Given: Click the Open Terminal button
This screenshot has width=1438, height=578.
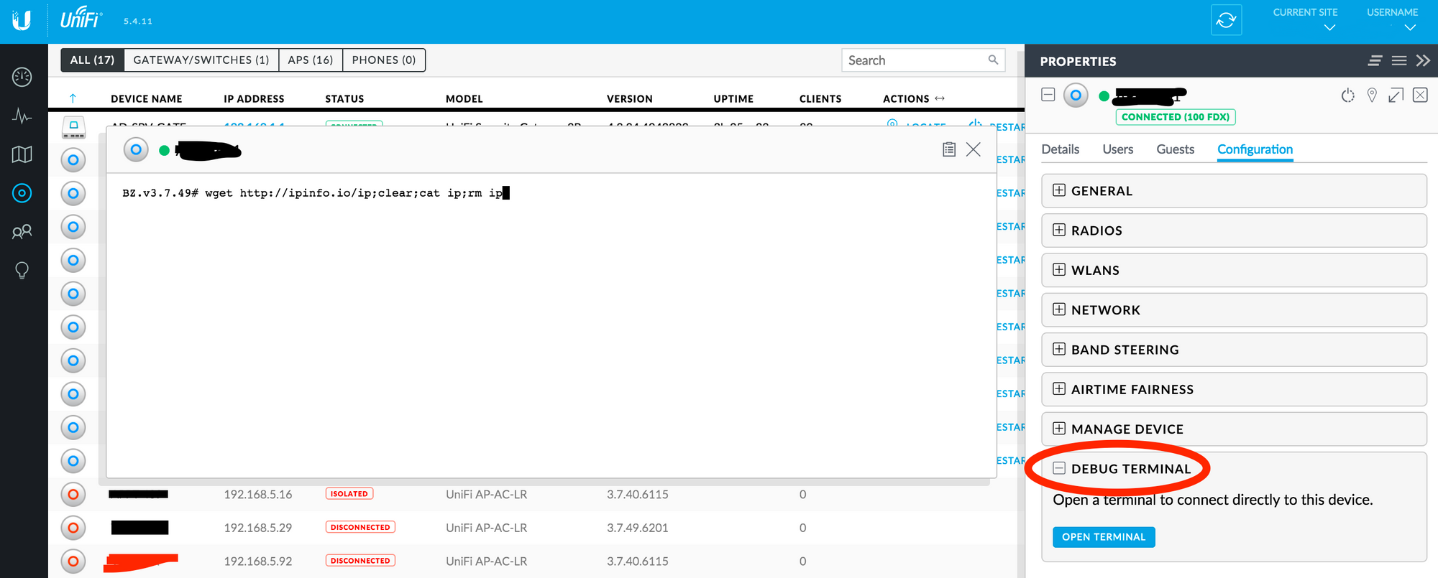Looking at the screenshot, I should 1104,537.
